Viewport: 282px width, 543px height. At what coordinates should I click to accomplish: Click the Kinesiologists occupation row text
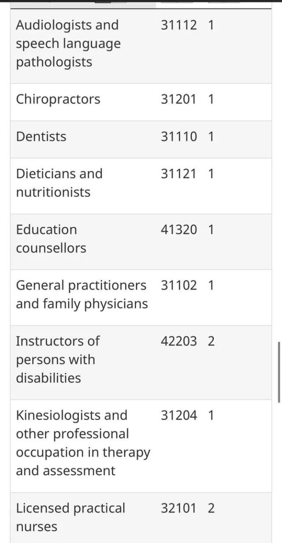coord(83,443)
